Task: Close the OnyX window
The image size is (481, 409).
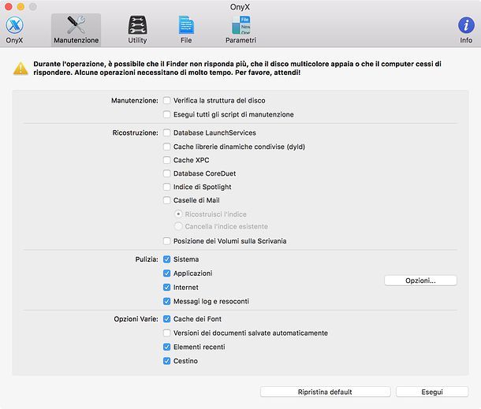Action: (x=9, y=6)
